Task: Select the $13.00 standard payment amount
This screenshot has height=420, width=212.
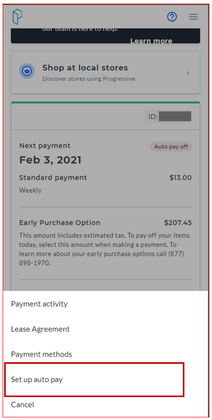Action: tap(181, 177)
